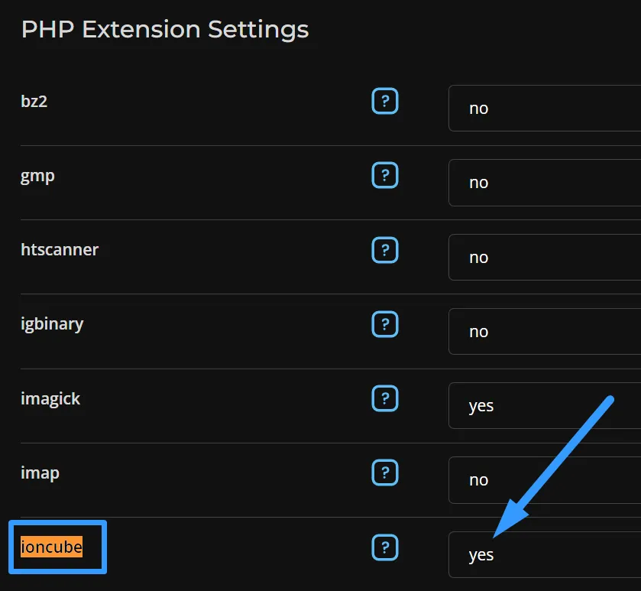This screenshot has width=641, height=591.
Task: Show help for the htscanner extension
Action: (x=385, y=249)
